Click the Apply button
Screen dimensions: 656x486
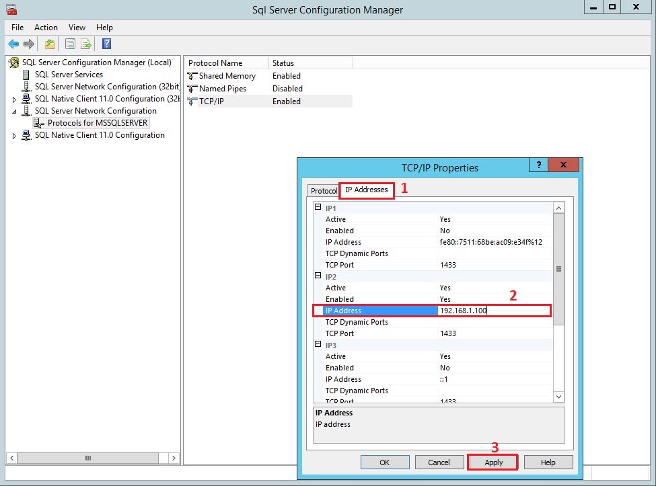[x=493, y=462]
